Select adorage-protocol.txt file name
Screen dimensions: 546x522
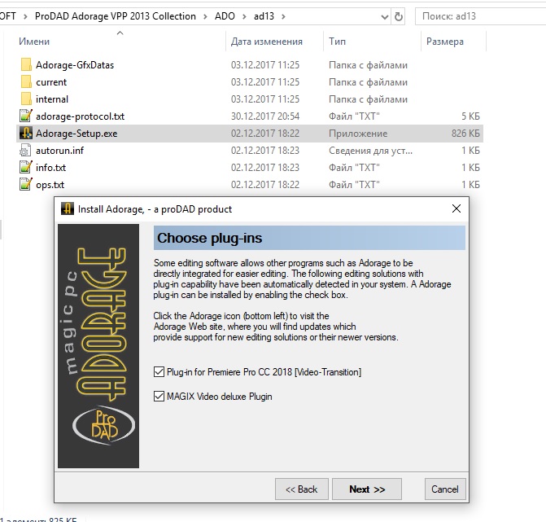(x=80, y=116)
